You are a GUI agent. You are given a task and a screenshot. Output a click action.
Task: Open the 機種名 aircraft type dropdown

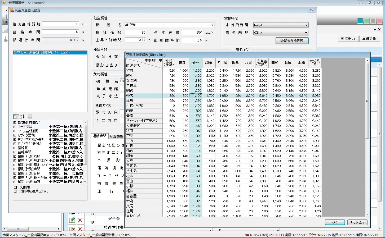point(212,25)
